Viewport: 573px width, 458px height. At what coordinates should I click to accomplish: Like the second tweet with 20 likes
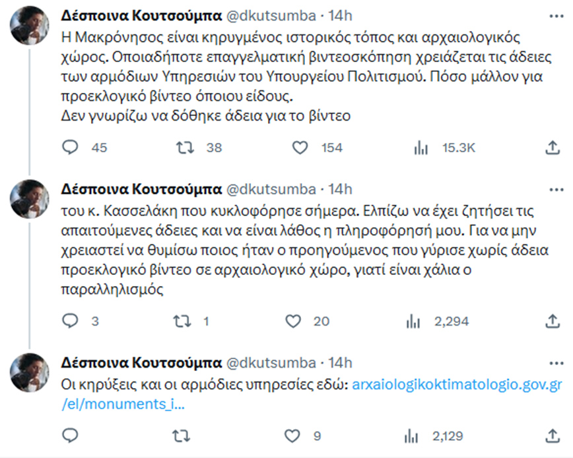point(294,321)
